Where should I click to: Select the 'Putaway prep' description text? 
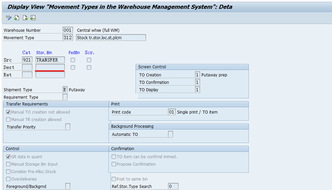tap(214, 75)
